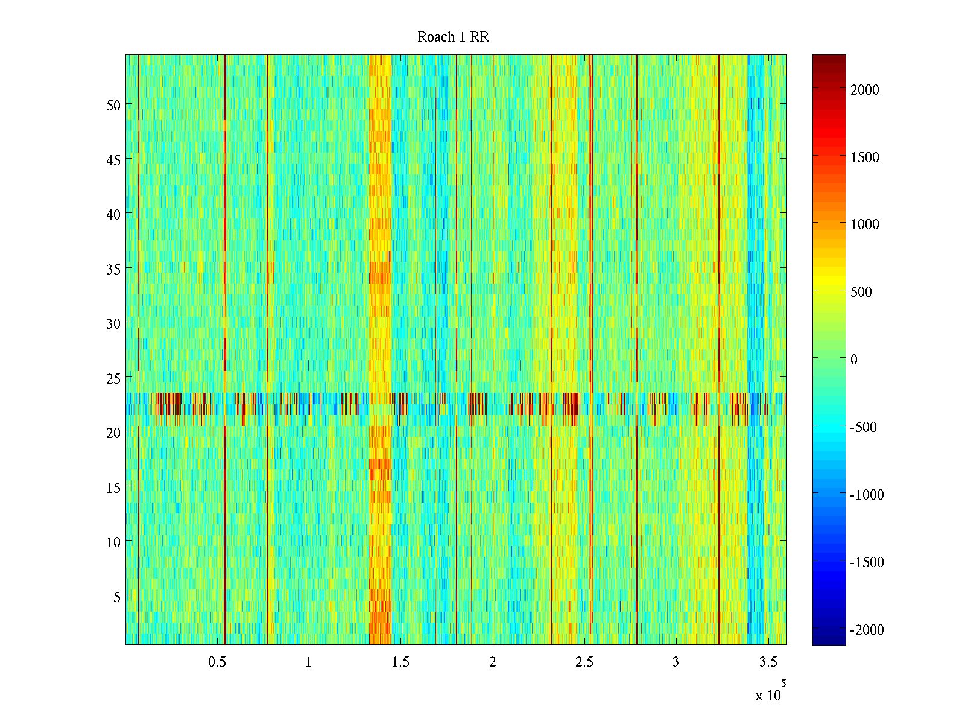The image size is (965, 724).
Task: Click the plot title "Roach 1 RR"
Action: pyautogui.click(x=453, y=37)
